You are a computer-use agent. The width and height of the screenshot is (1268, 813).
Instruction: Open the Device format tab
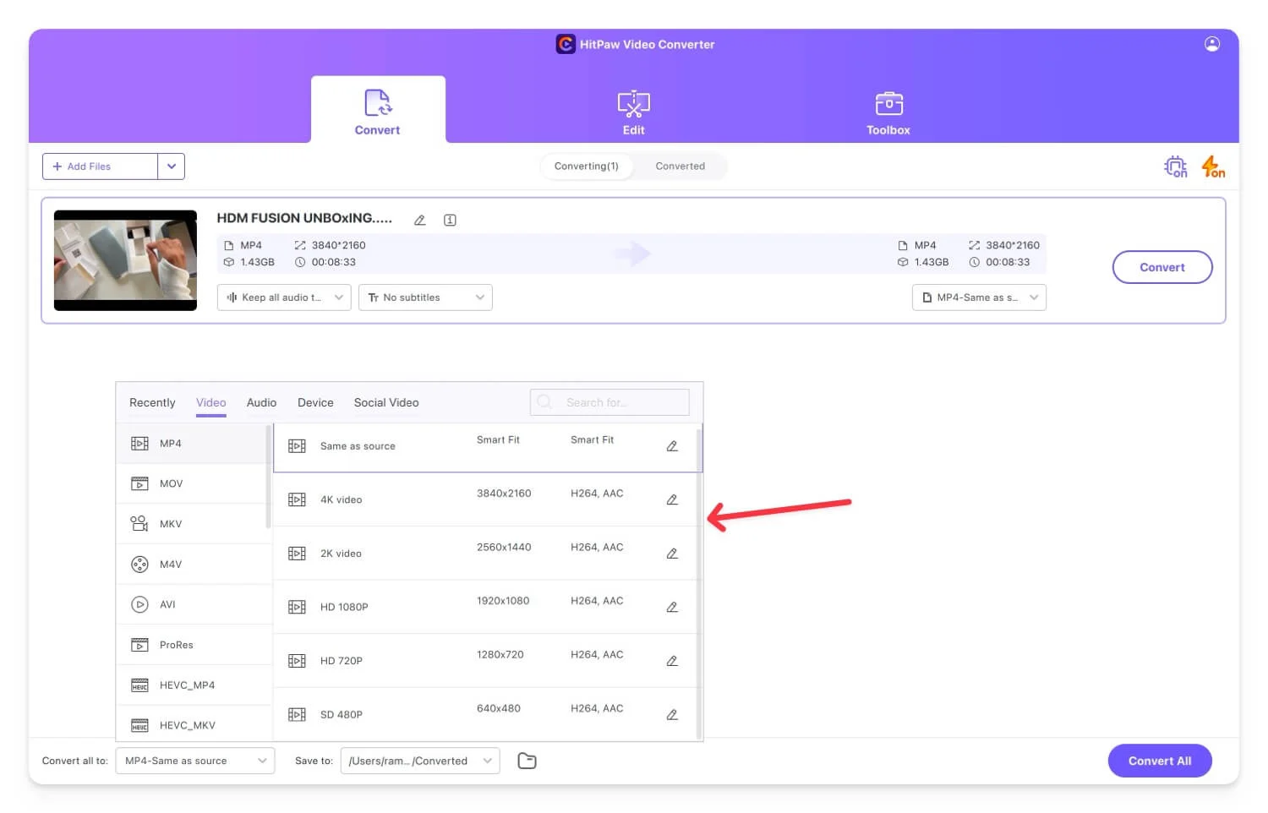point(315,402)
